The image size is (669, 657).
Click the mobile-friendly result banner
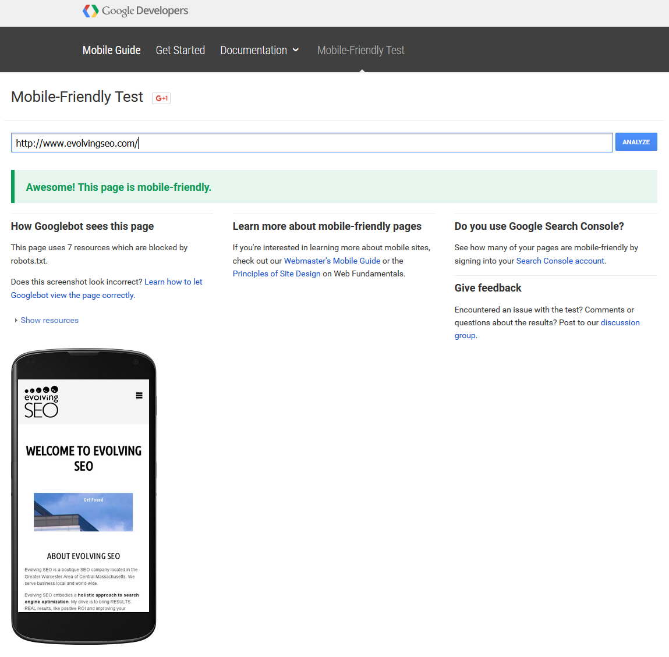coord(334,187)
